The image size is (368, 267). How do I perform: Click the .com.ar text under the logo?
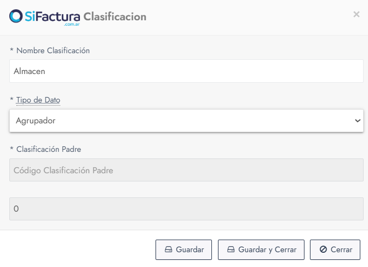(x=72, y=25)
